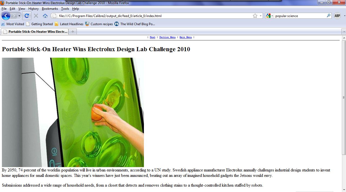Viewport: 346px width, 192px height.
Task: Click the Adblock Plus ABP icon
Action: pos(337,16)
